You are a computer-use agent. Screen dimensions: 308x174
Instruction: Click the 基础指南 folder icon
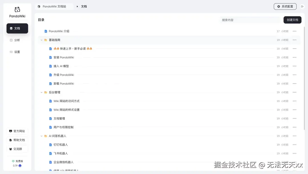click(x=46, y=40)
